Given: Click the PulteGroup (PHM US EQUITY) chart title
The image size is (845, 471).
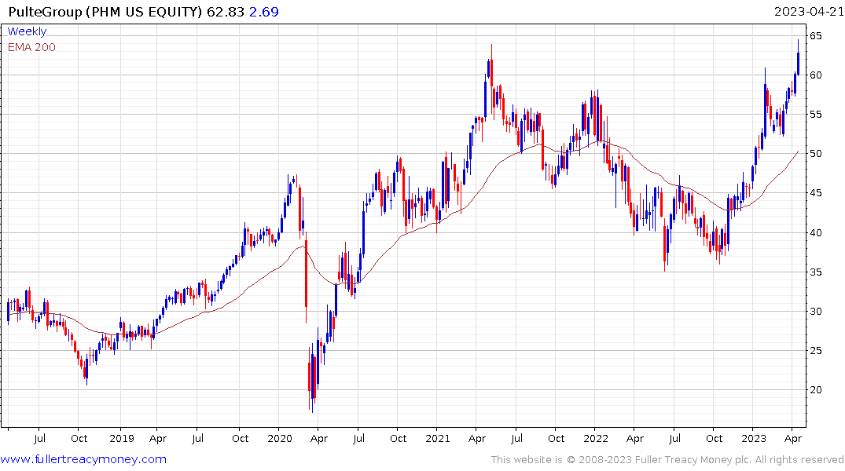Looking at the screenshot, I should pos(105,12).
